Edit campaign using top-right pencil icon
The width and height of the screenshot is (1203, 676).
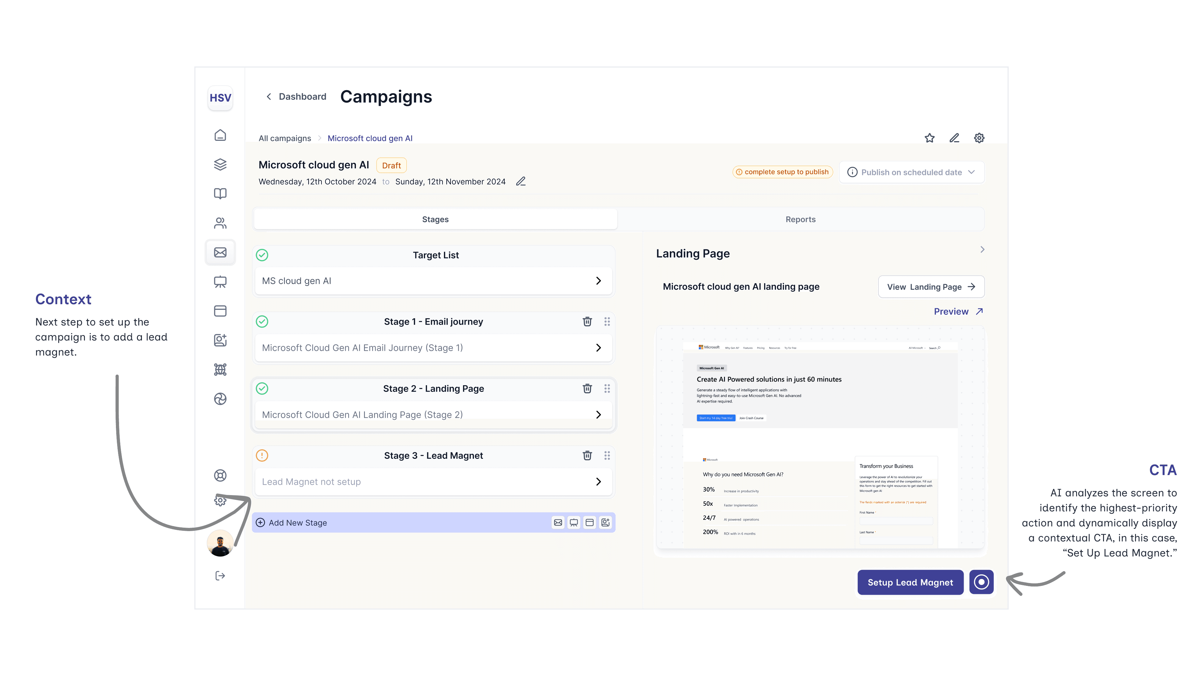tap(954, 138)
